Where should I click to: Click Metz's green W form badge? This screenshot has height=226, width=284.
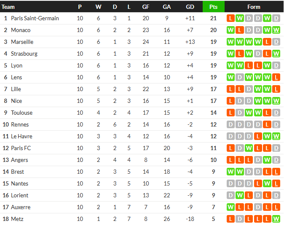tap(276, 219)
